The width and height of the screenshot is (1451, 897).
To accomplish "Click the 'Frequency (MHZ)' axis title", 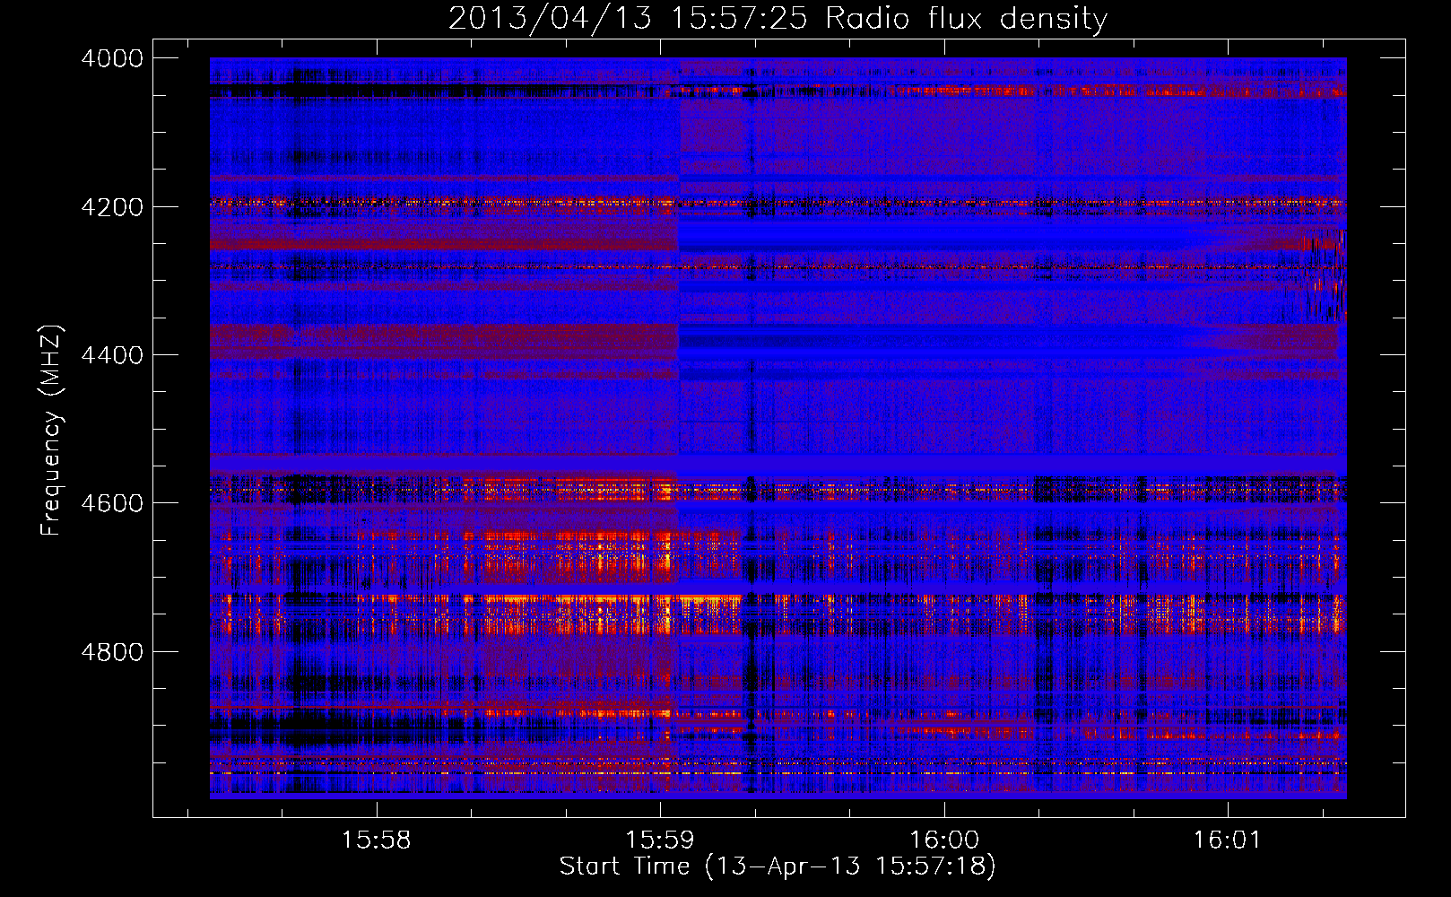I will tap(52, 431).
